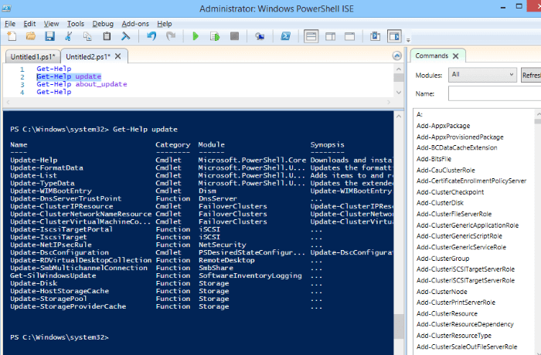Focus the Name search field
The image size is (541, 355).
coord(495,93)
